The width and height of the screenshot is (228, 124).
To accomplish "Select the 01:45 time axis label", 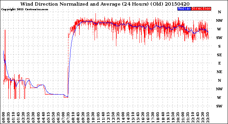I will pyautogui.click(x=19, y=117).
